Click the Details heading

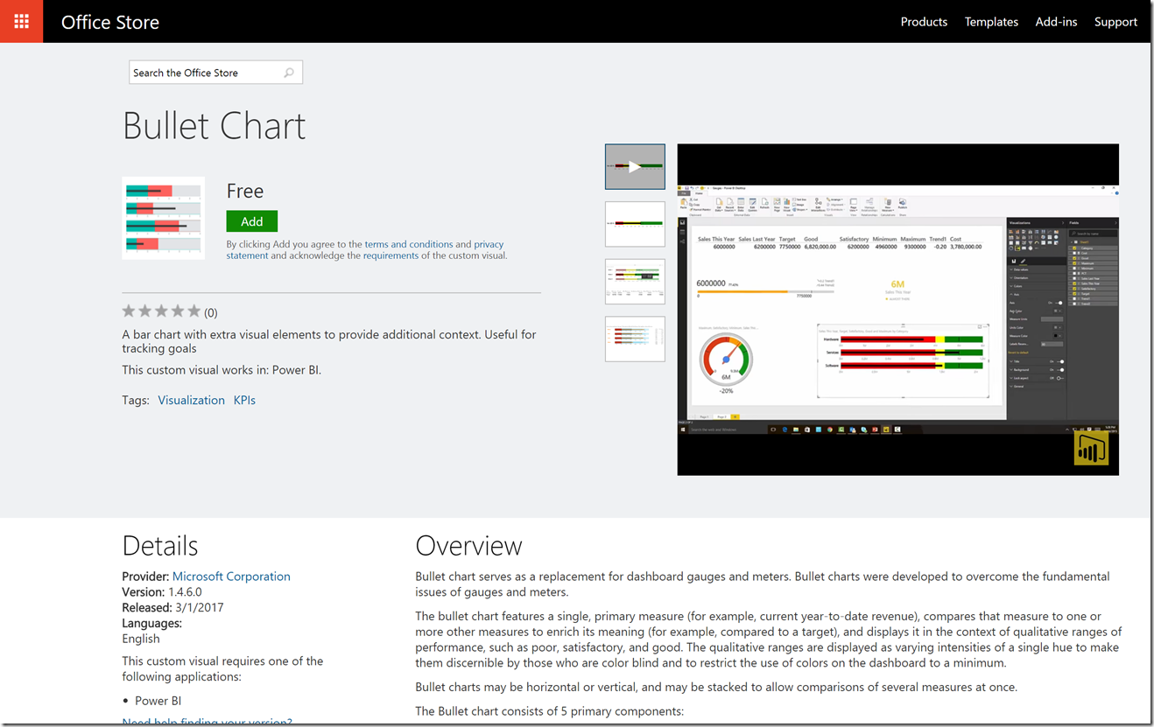160,546
